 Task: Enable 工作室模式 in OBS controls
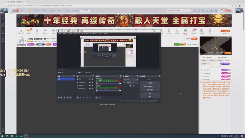[150, 90]
